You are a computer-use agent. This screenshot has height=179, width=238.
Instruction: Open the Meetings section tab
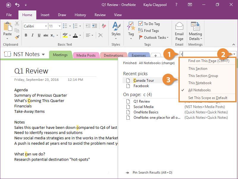point(60,55)
